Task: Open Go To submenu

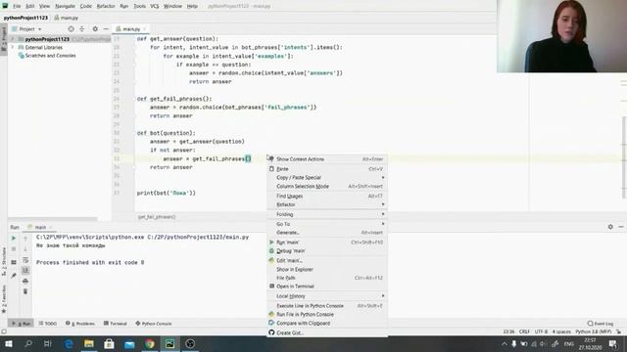Action: point(327,224)
